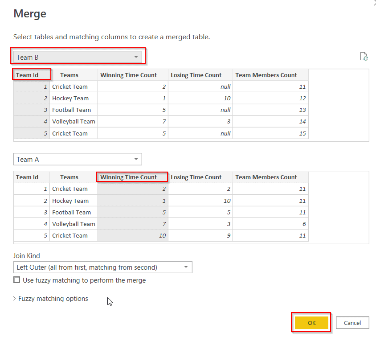Confirm the merge with OK
The height and width of the screenshot is (341, 376).
311,323
